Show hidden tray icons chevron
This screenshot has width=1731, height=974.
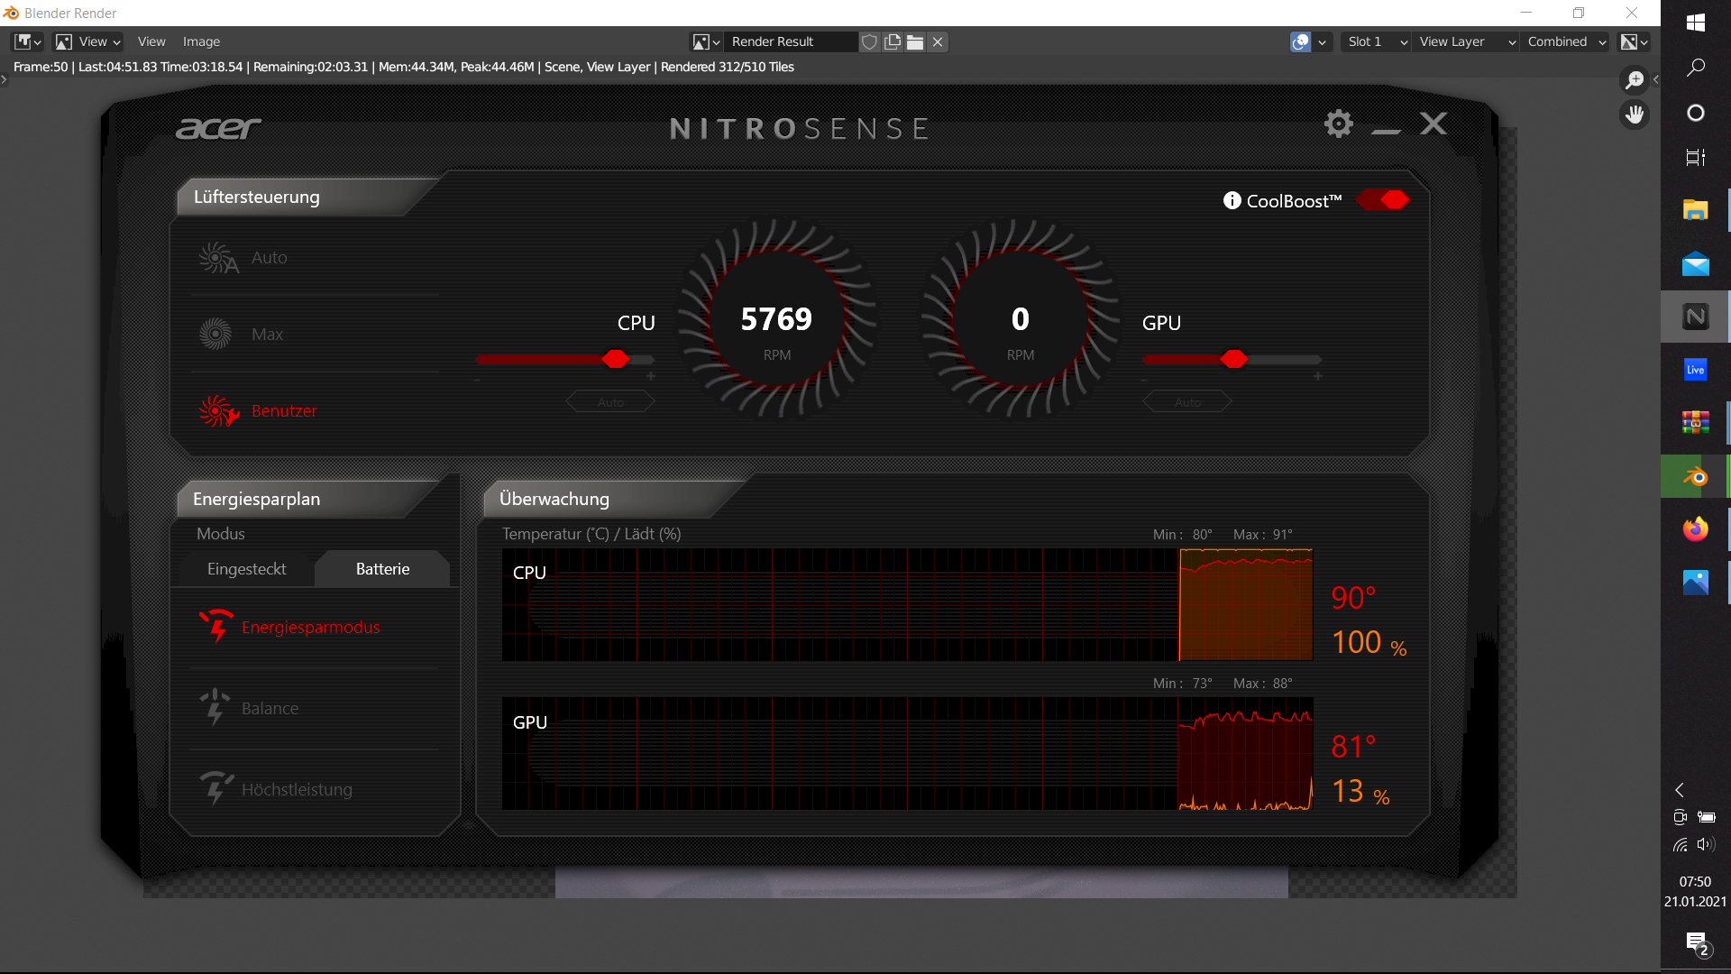point(1680,790)
